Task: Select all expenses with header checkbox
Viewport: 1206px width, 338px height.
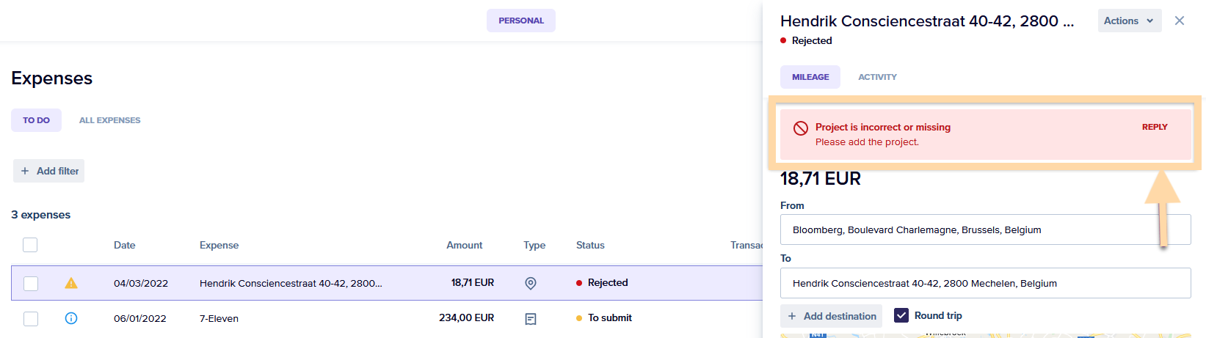Action: tap(30, 245)
